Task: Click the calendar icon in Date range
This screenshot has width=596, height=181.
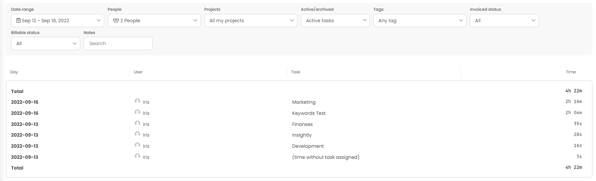Action: (18, 21)
